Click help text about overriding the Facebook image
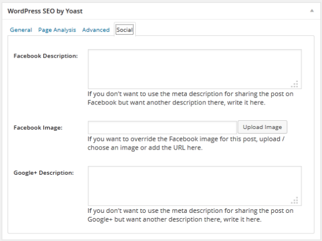 click(x=186, y=143)
